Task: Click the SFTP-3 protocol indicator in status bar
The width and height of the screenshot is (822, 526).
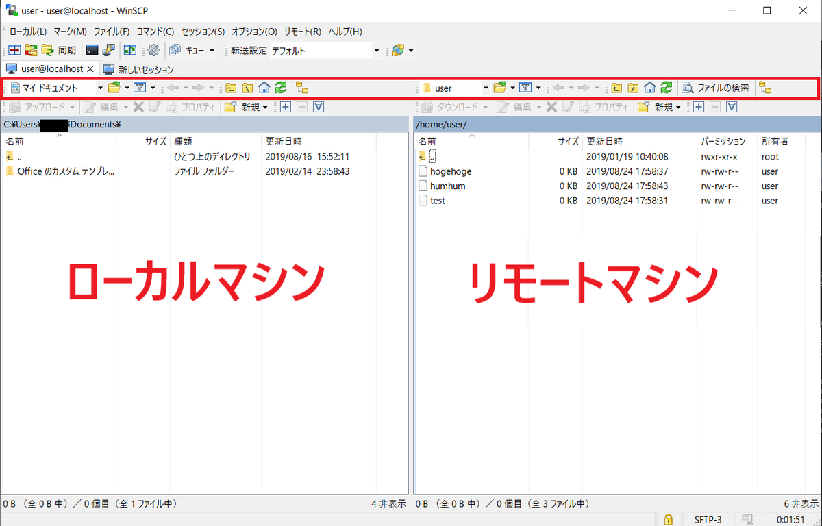Action: pyautogui.click(x=709, y=518)
